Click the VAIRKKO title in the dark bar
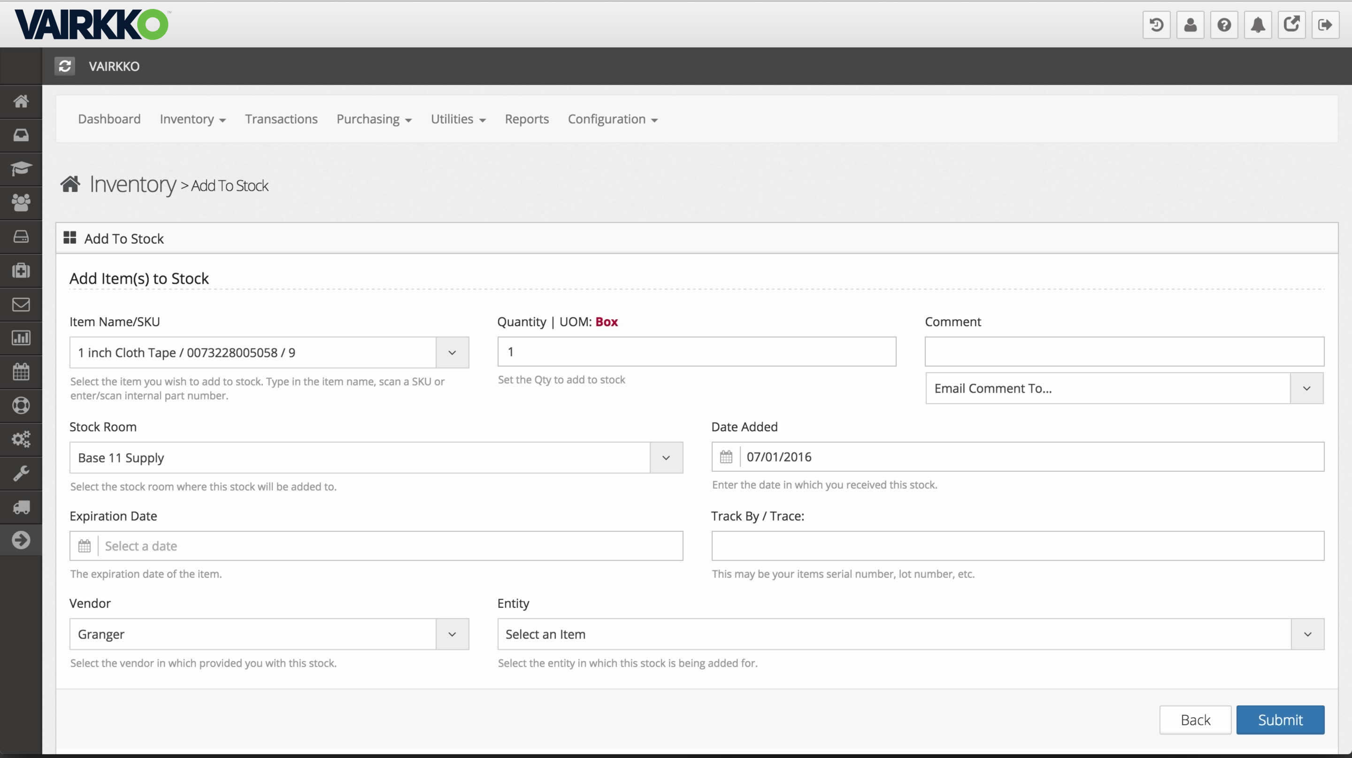The image size is (1352, 758). (114, 66)
